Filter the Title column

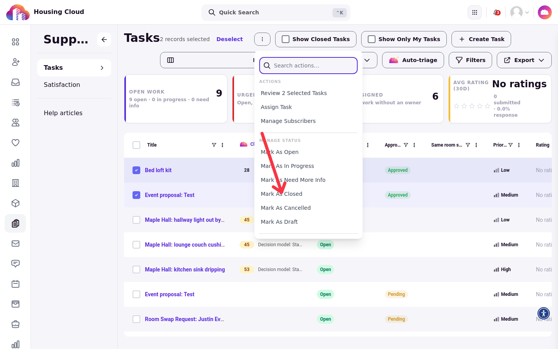(x=214, y=145)
